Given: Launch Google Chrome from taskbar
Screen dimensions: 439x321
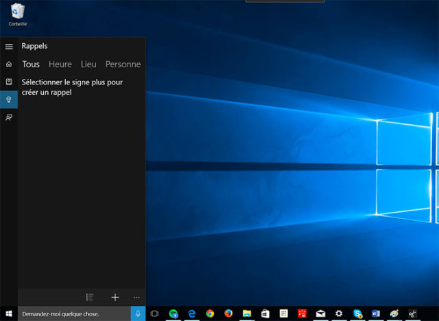Looking at the screenshot, I should (x=210, y=313).
